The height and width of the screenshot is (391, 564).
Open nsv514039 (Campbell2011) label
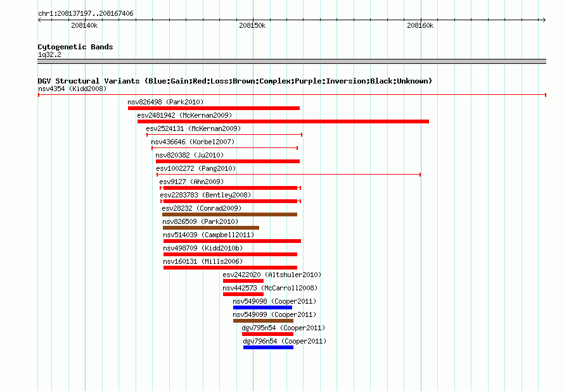coord(208,235)
